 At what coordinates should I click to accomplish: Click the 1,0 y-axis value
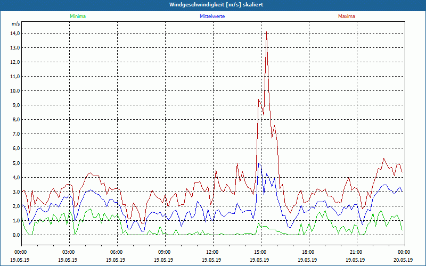(x=16, y=221)
